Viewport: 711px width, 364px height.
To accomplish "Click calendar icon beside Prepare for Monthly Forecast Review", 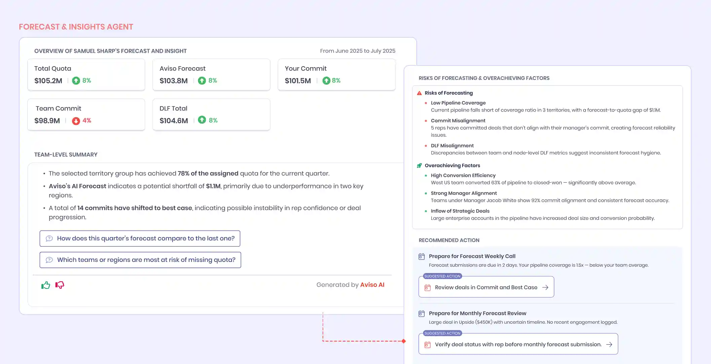I will 421,314.
